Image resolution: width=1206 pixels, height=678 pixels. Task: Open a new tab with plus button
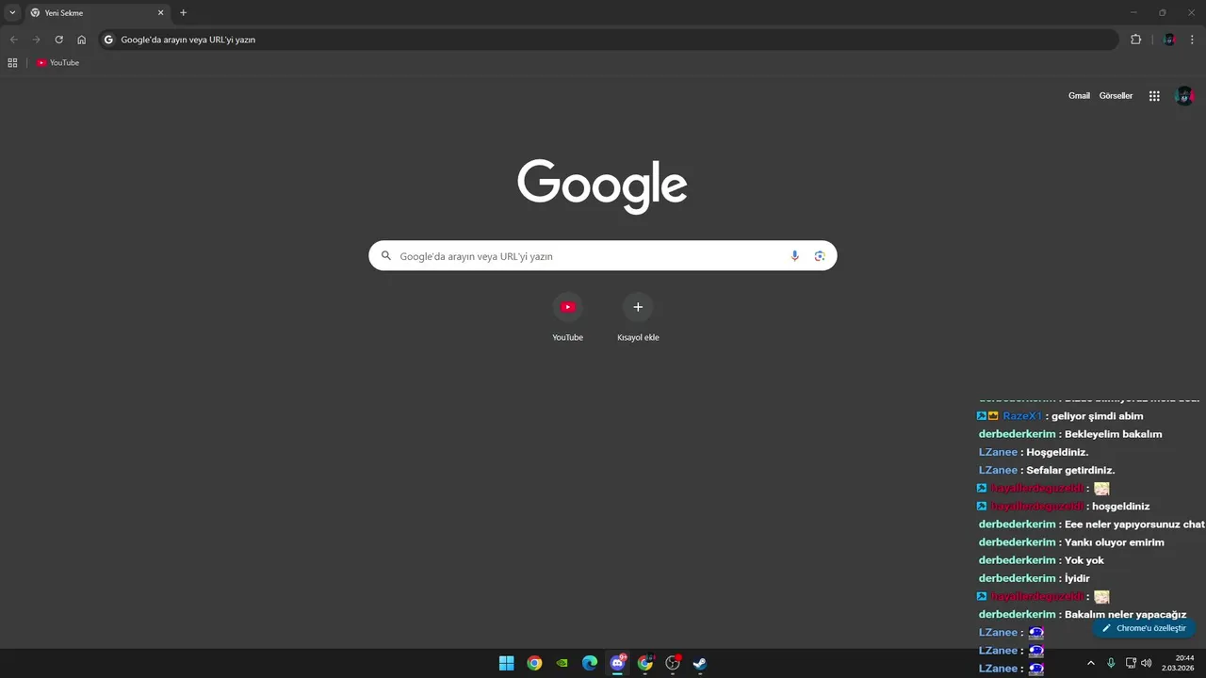point(183,12)
